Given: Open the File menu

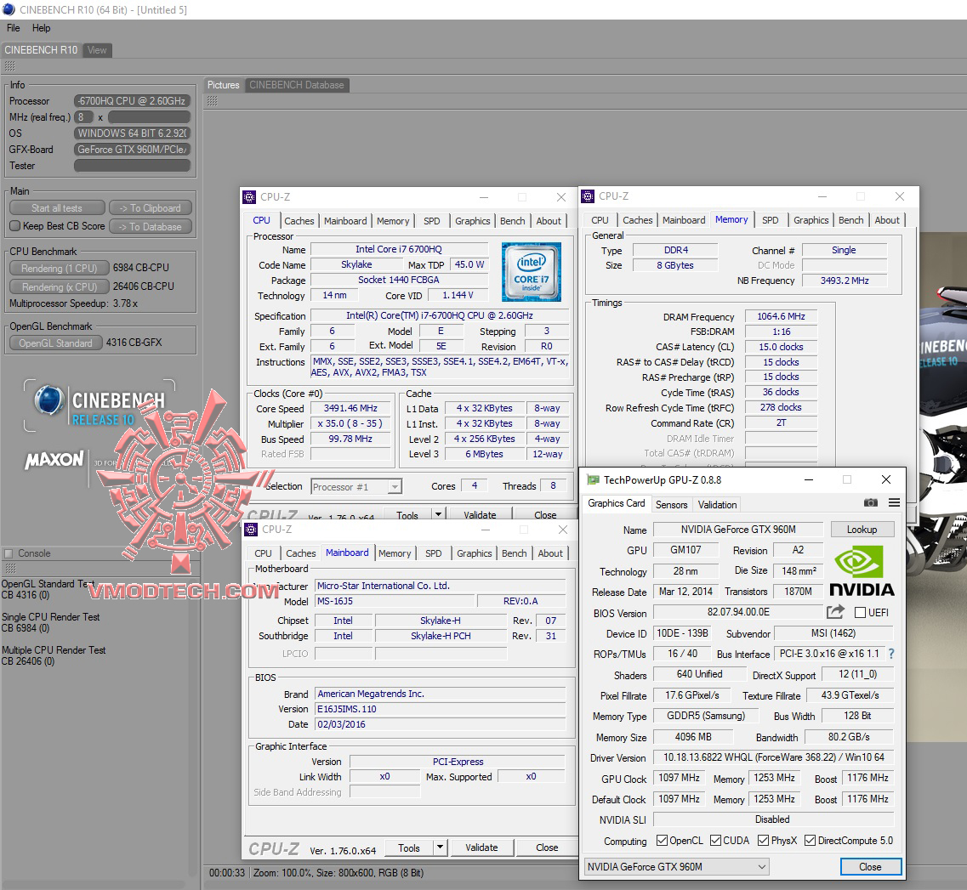Looking at the screenshot, I should (x=13, y=28).
